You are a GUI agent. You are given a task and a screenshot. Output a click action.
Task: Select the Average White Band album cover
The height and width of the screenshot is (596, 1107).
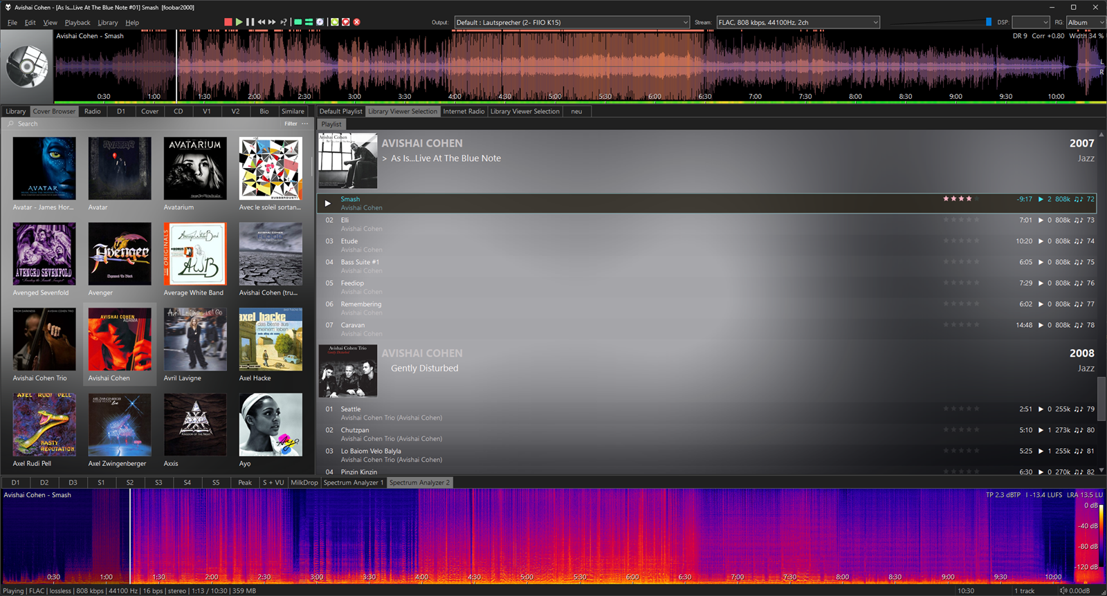click(195, 254)
